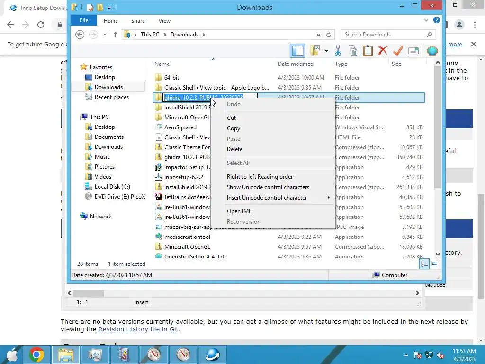Image resolution: width=485 pixels, height=364 pixels.
Task: Switch to details view icon
Action: [x=424, y=264]
